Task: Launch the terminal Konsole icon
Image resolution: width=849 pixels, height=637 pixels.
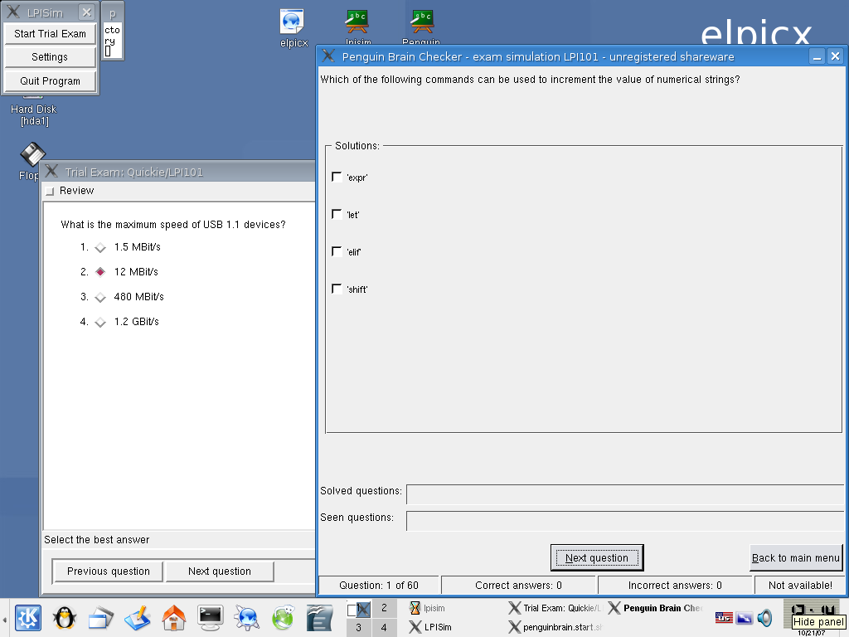Action: tap(210, 618)
